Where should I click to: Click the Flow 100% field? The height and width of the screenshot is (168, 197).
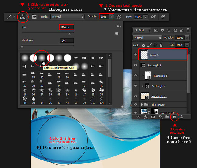click(x=139, y=17)
